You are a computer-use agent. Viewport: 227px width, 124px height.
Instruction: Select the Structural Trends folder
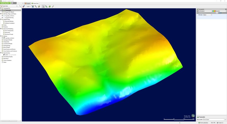tap(9, 34)
